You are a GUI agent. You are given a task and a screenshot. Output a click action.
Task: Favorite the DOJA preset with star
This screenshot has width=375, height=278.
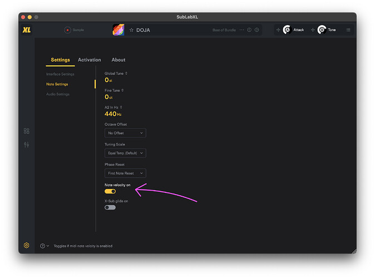131,30
